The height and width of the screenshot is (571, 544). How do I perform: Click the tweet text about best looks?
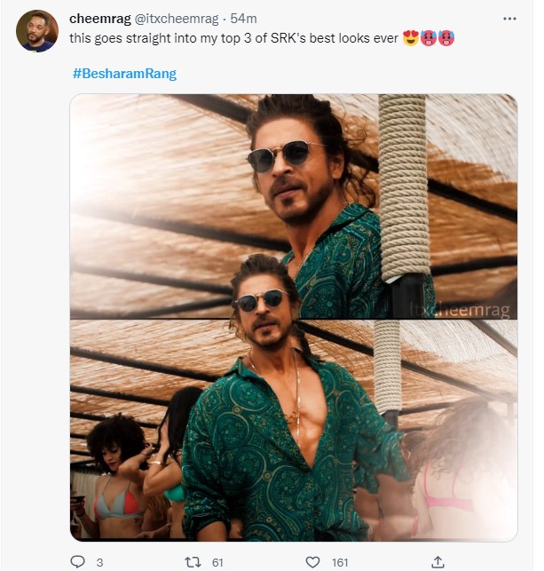click(231, 41)
